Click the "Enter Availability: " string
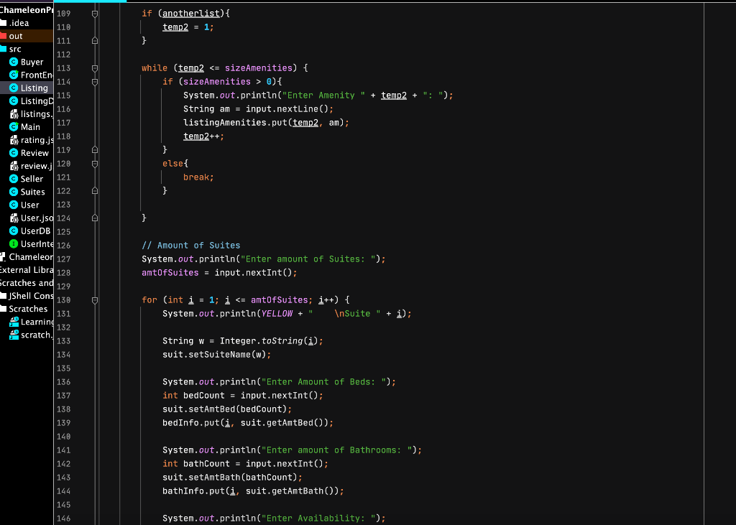Image resolution: width=736 pixels, height=525 pixels. pyautogui.click(x=318, y=519)
